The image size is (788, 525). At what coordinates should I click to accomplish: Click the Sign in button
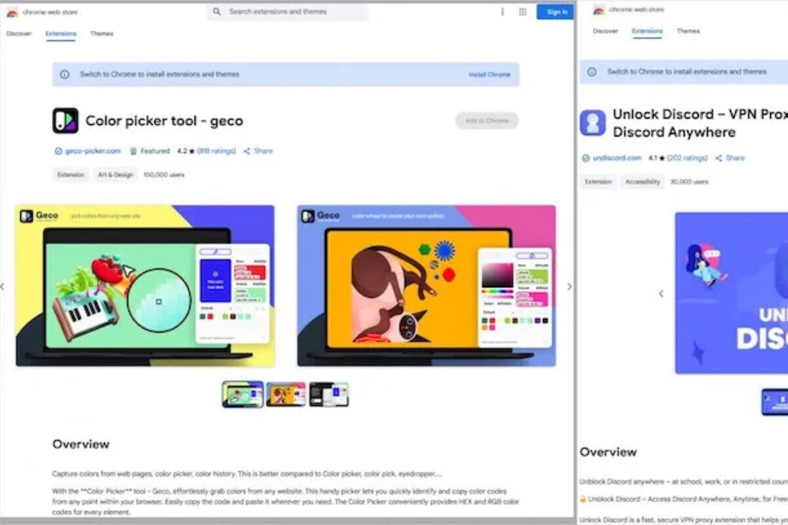(556, 12)
